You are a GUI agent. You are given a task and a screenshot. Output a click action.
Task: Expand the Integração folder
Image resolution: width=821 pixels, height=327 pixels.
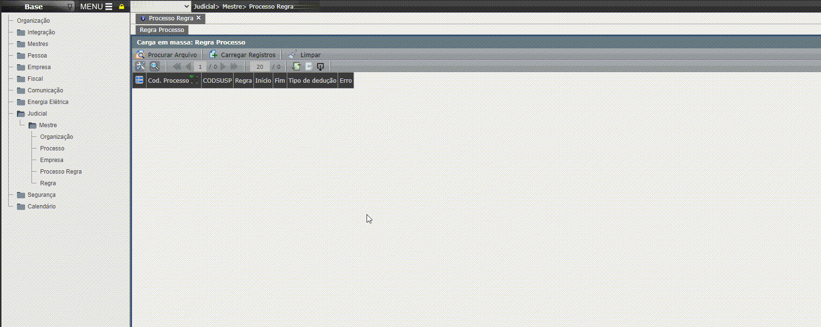(x=21, y=32)
